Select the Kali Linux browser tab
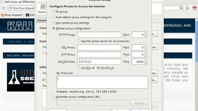Viewport: 198px width, 111px height. [x=18, y=2]
